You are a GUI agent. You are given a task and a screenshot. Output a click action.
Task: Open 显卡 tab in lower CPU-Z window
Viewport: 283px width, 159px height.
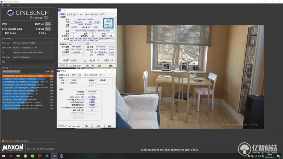[x=86, y=75]
